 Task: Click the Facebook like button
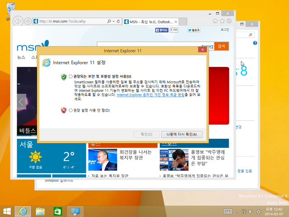162,30
